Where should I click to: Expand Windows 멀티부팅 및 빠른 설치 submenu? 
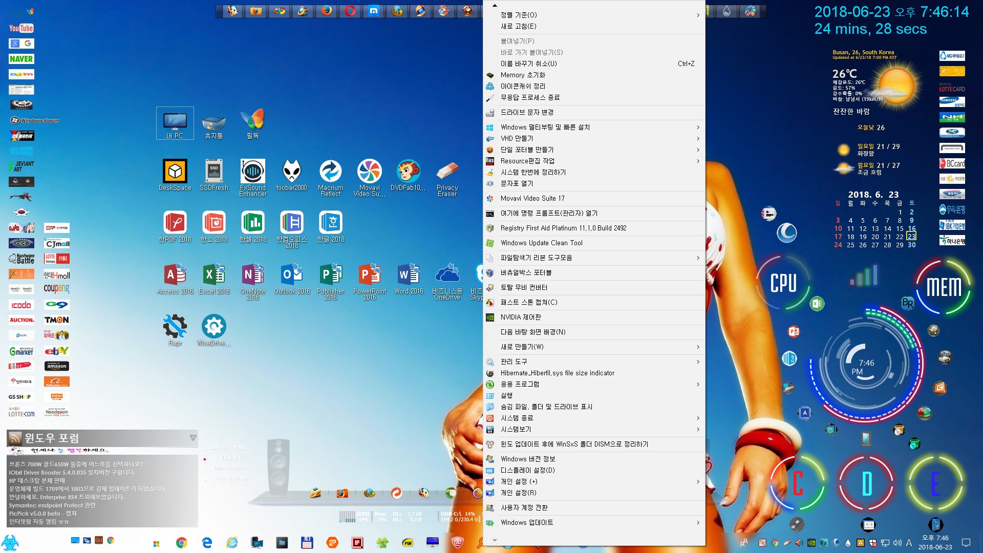tap(594, 127)
